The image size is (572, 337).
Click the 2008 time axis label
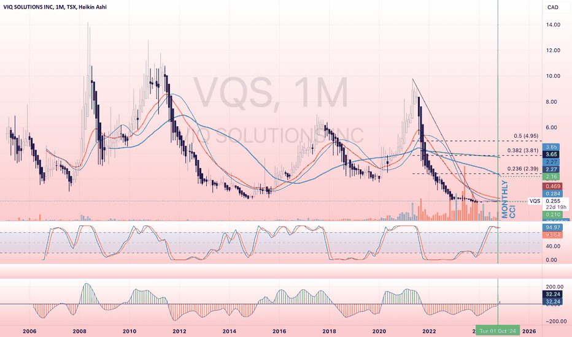(x=80, y=331)
